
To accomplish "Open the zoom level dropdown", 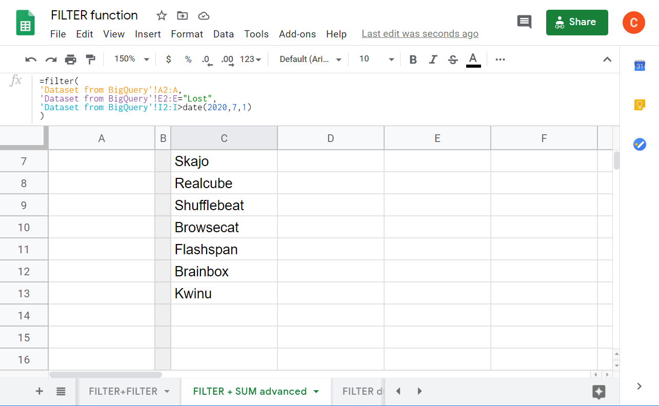I will tap(130, 59).
